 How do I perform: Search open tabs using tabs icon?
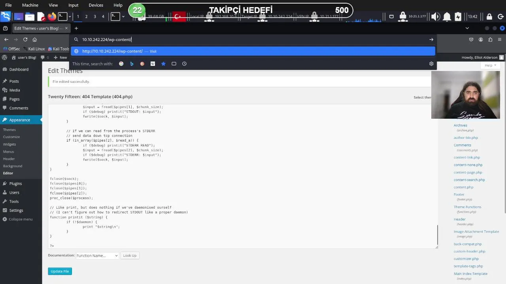point(174,64)
